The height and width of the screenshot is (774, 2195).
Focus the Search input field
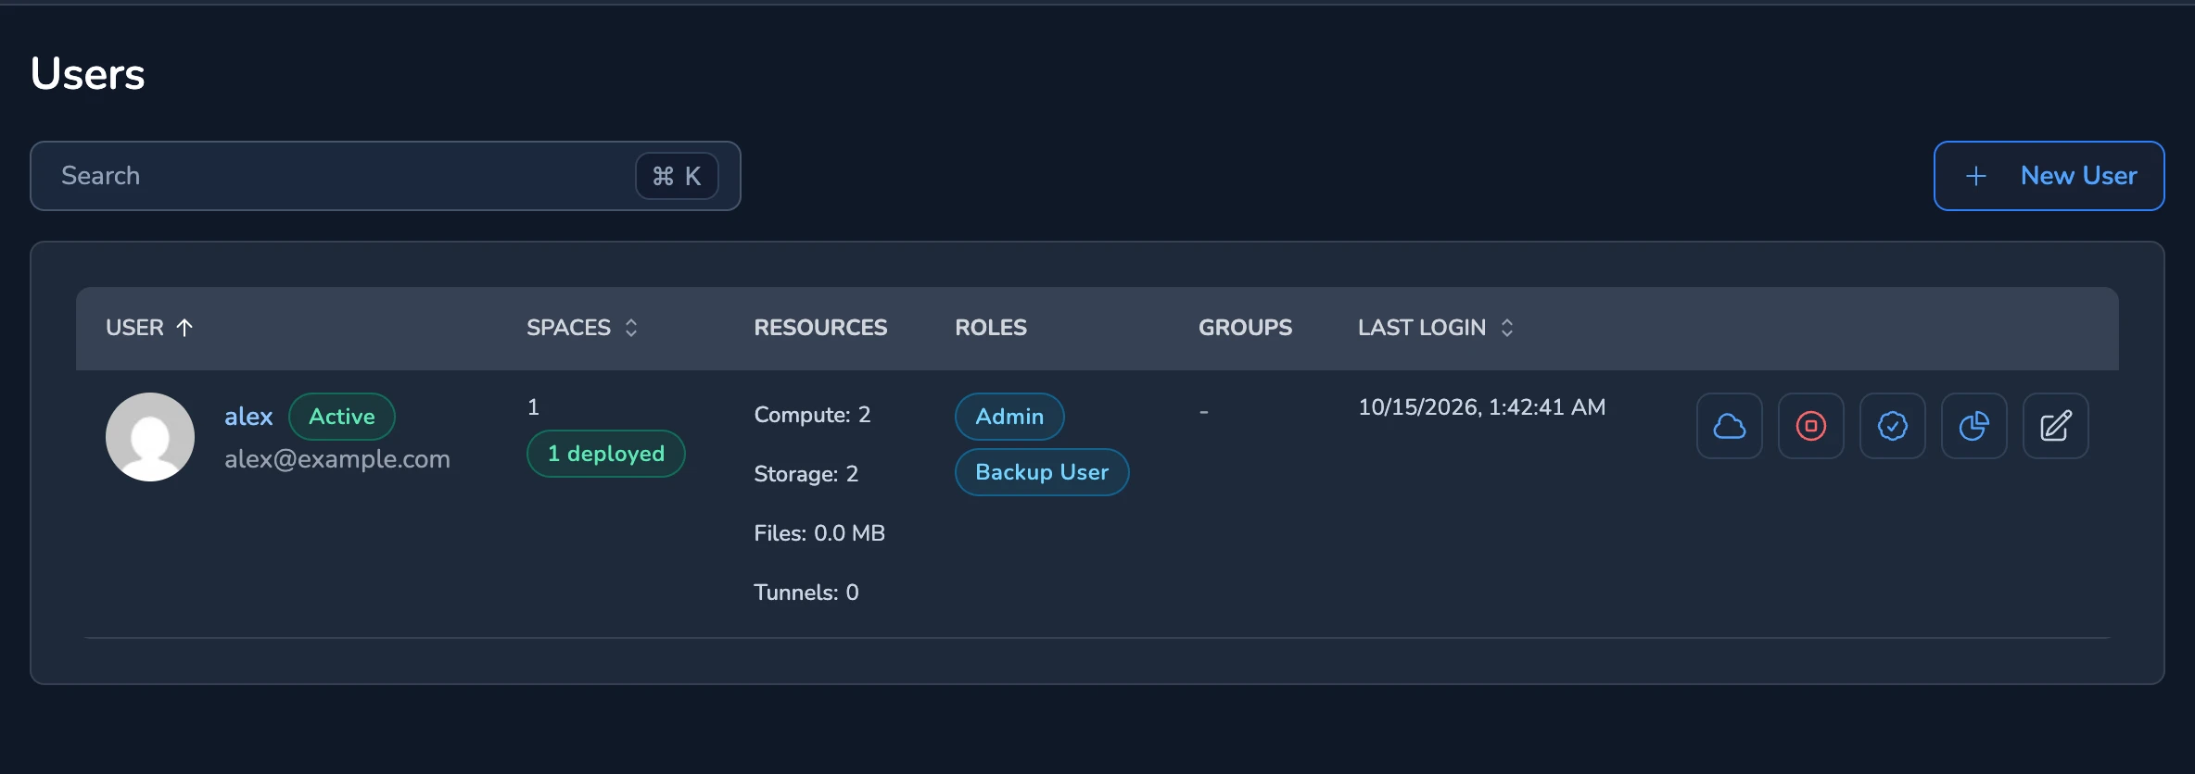(x=386, y=176)
